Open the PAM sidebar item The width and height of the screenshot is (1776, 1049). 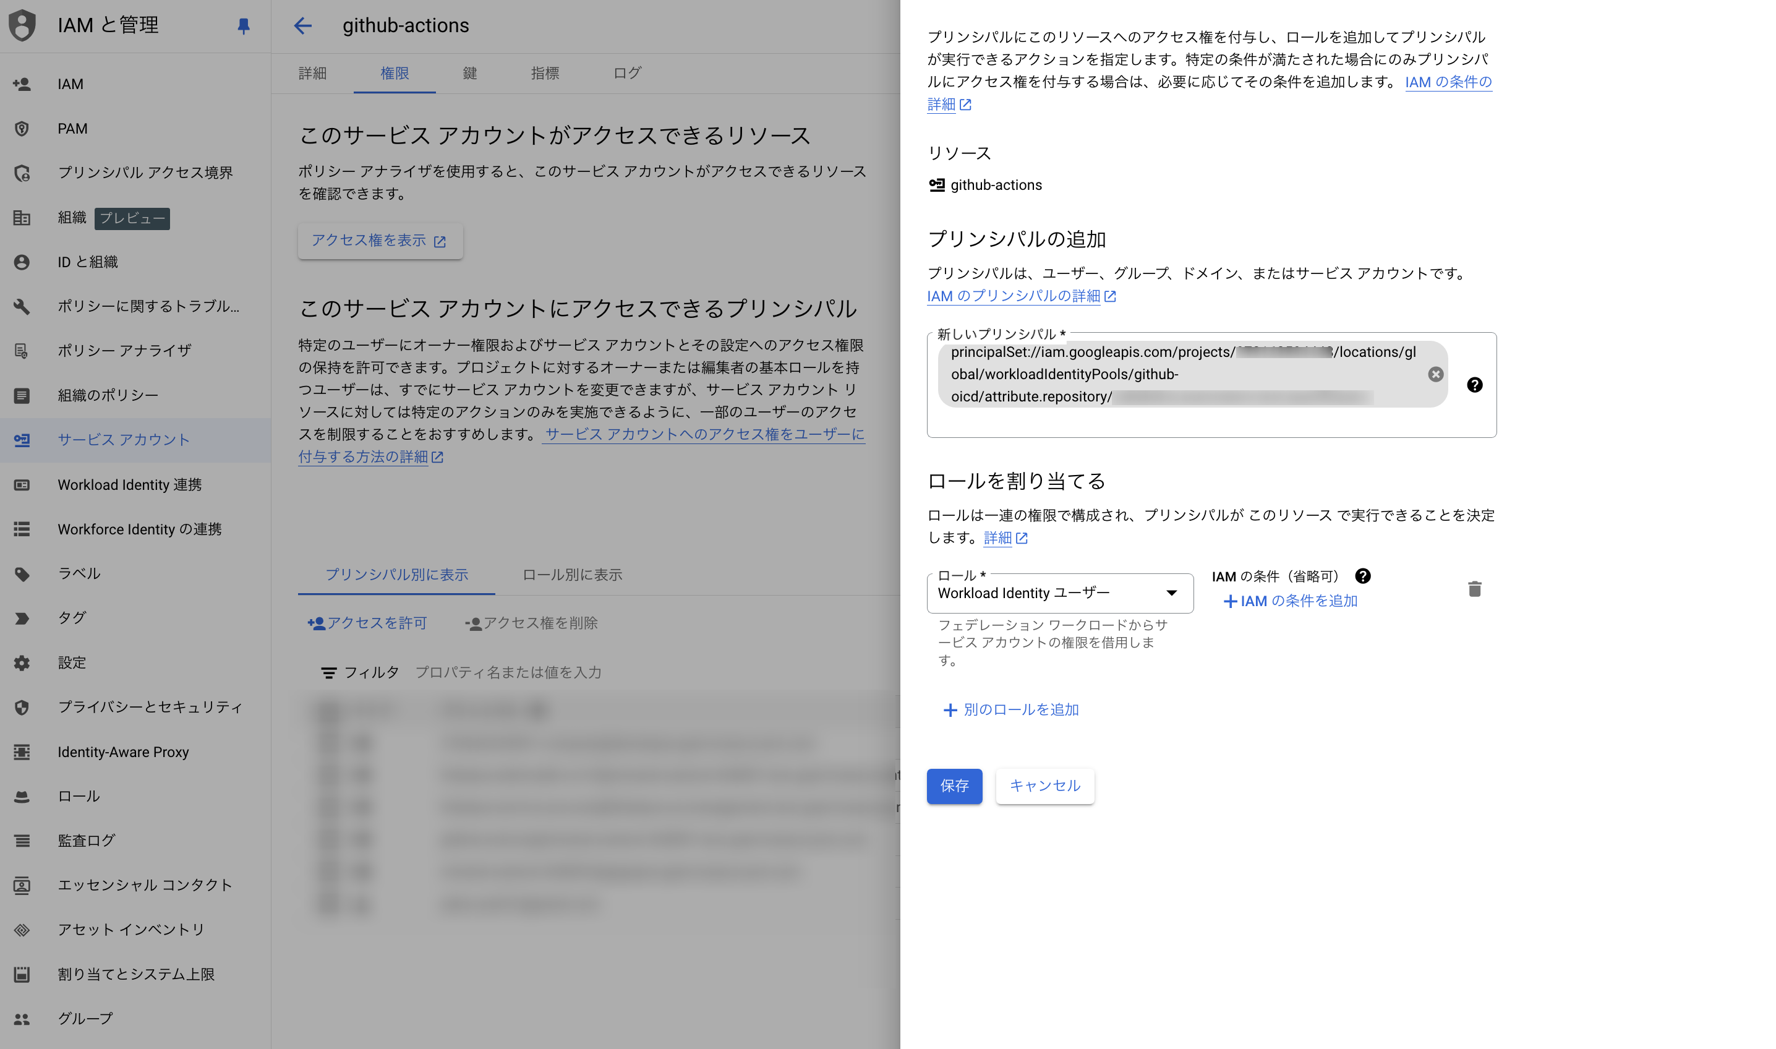(x=72, y=129)
